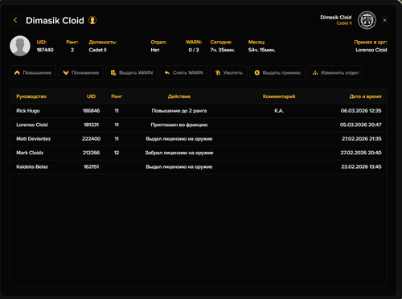Click Lorenso Cloid under Принял в орг
This screenshot has width=402, height=299.
pyautogui.click(x=371, y=50)
